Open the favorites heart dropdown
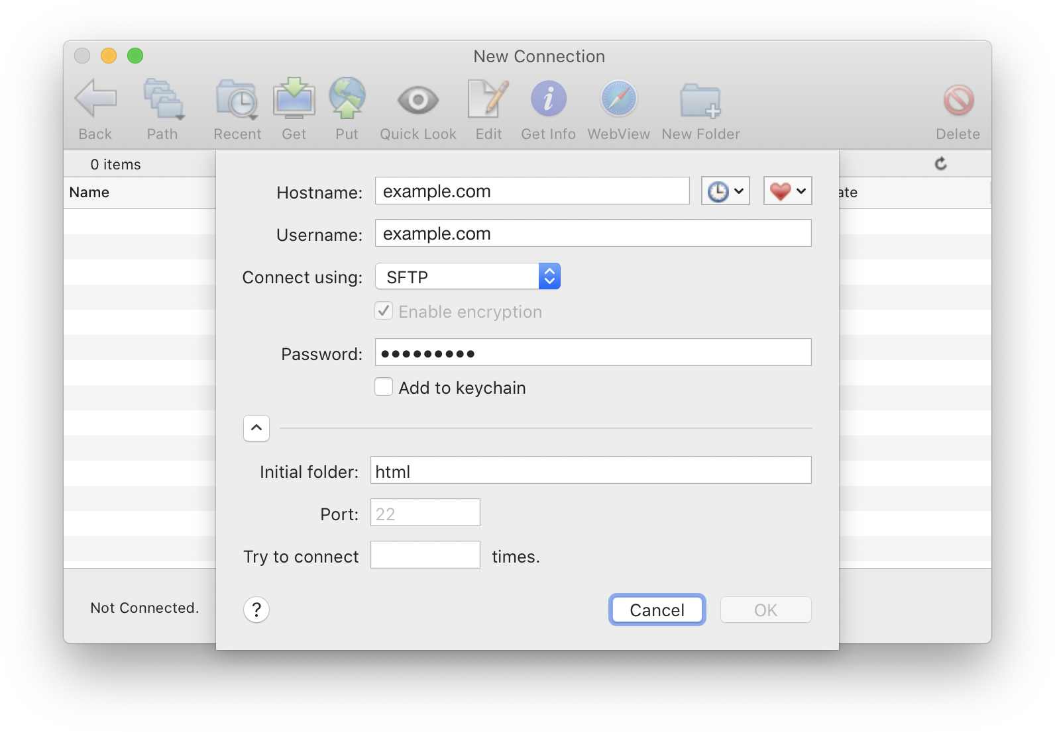The width and height of the screenshot is (1055, 732). pos(787,191)
